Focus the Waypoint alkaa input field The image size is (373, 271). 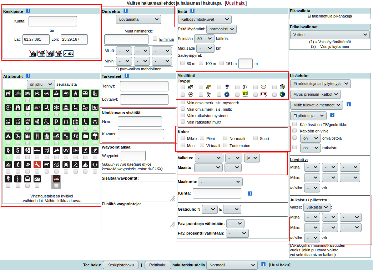pyautogui.click(x=133, y=156)
